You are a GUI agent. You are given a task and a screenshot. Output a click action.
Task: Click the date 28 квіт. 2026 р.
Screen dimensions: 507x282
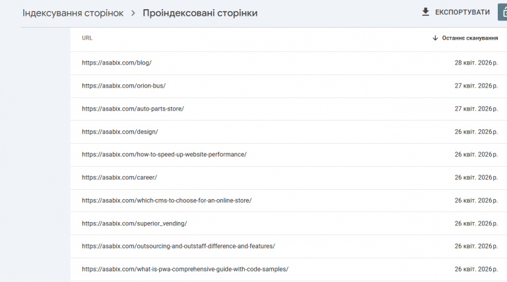pyautogui.click(x=476, y=63)
